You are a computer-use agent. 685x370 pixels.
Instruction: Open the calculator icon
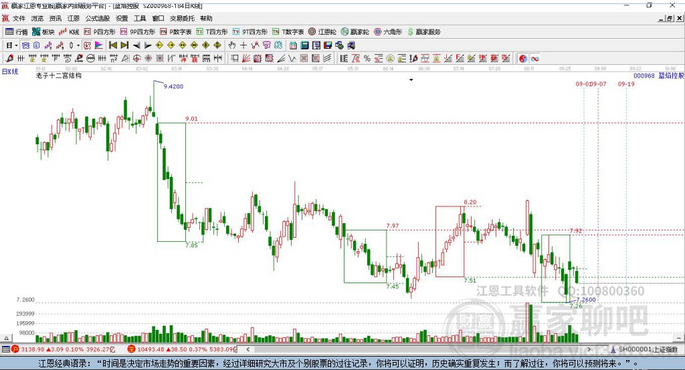coord(304,45)
